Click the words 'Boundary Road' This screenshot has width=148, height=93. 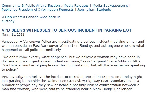click(122, 81)
